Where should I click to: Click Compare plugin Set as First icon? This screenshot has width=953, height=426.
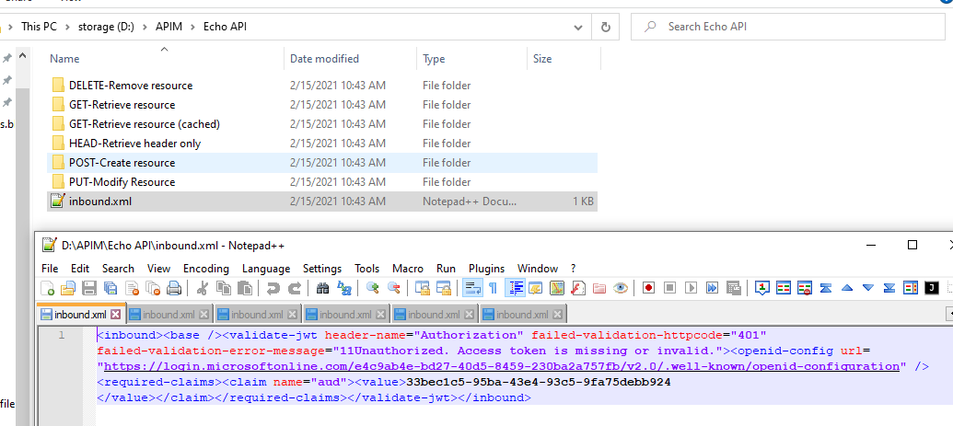pos(762,288)
